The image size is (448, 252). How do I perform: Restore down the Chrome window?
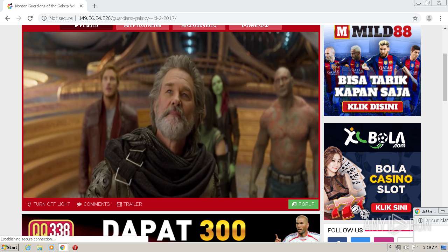coord(427,3)
